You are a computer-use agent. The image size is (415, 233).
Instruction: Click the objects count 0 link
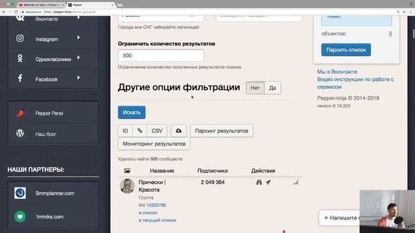tap(390, 34)
